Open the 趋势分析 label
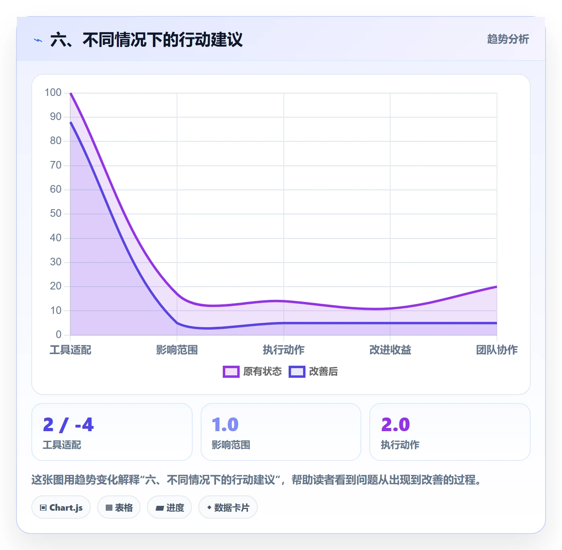This screenshot has width=562, height=550. [x=508, y=39]
